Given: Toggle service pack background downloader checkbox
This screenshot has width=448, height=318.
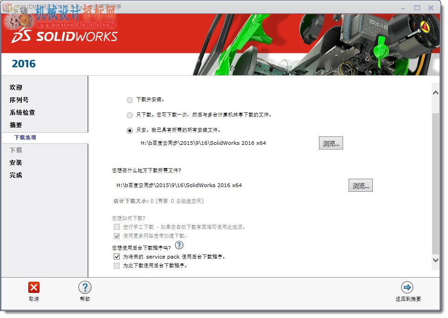Looking at the screenshot, I should point(117,257).
